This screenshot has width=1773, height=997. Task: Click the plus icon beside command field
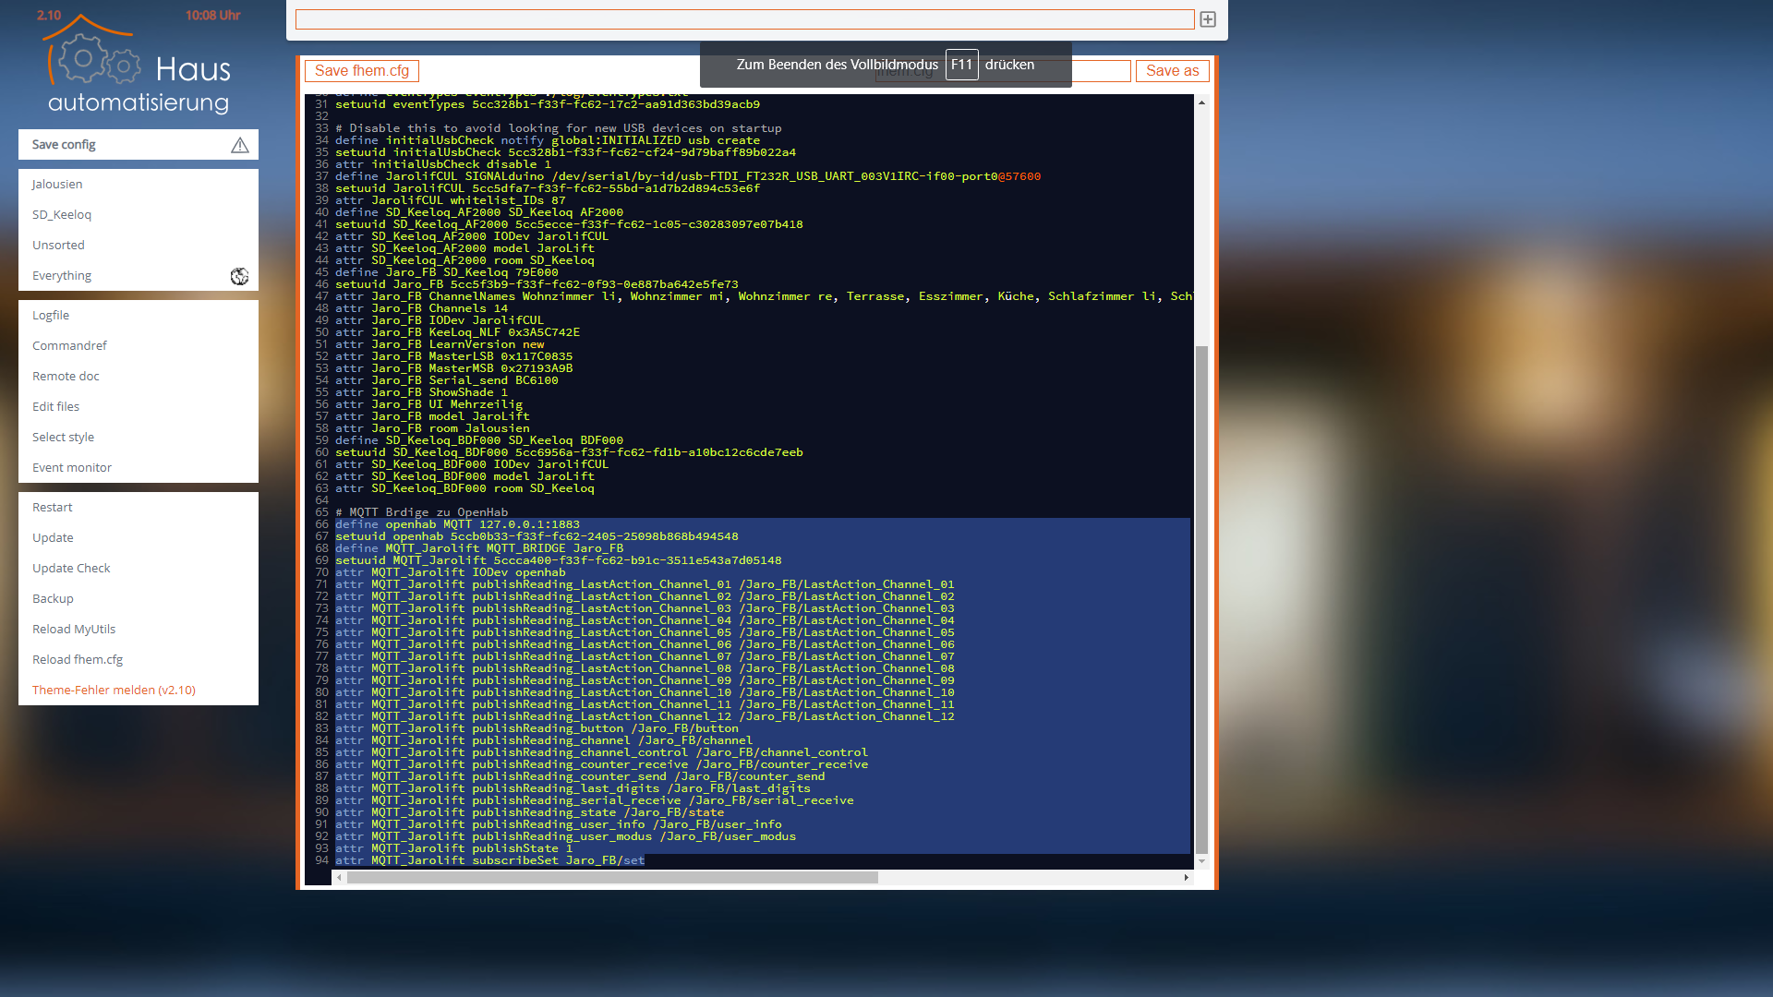[x=1208, y=19]
